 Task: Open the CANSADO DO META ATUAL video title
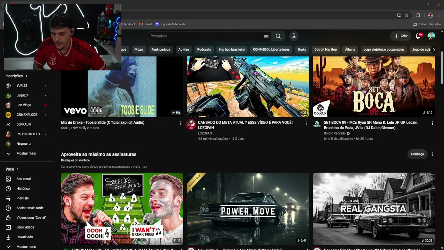(246, 125)
